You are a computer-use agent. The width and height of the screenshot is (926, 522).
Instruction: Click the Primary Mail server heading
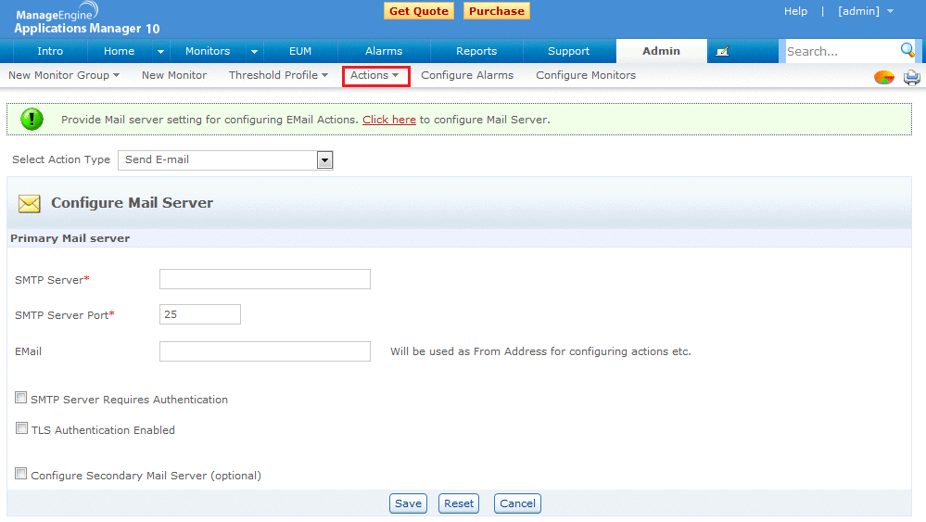coord(70,238)
